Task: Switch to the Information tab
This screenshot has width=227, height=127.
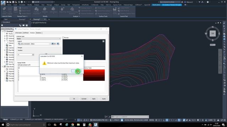Action: pyautogui.click(x=19, y=33)
